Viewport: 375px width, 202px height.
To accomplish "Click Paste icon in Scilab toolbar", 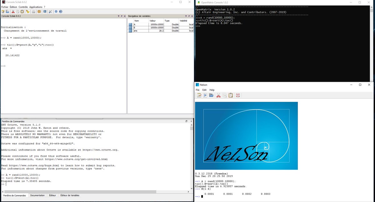I will click(x=22, y=12).
